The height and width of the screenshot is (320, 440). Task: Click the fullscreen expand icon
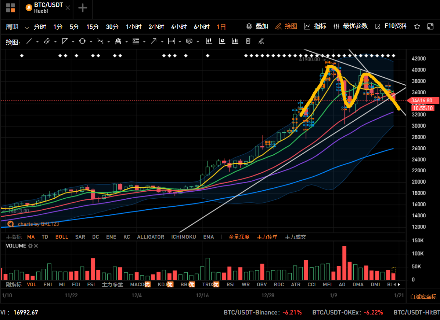(x=430, y=26)
